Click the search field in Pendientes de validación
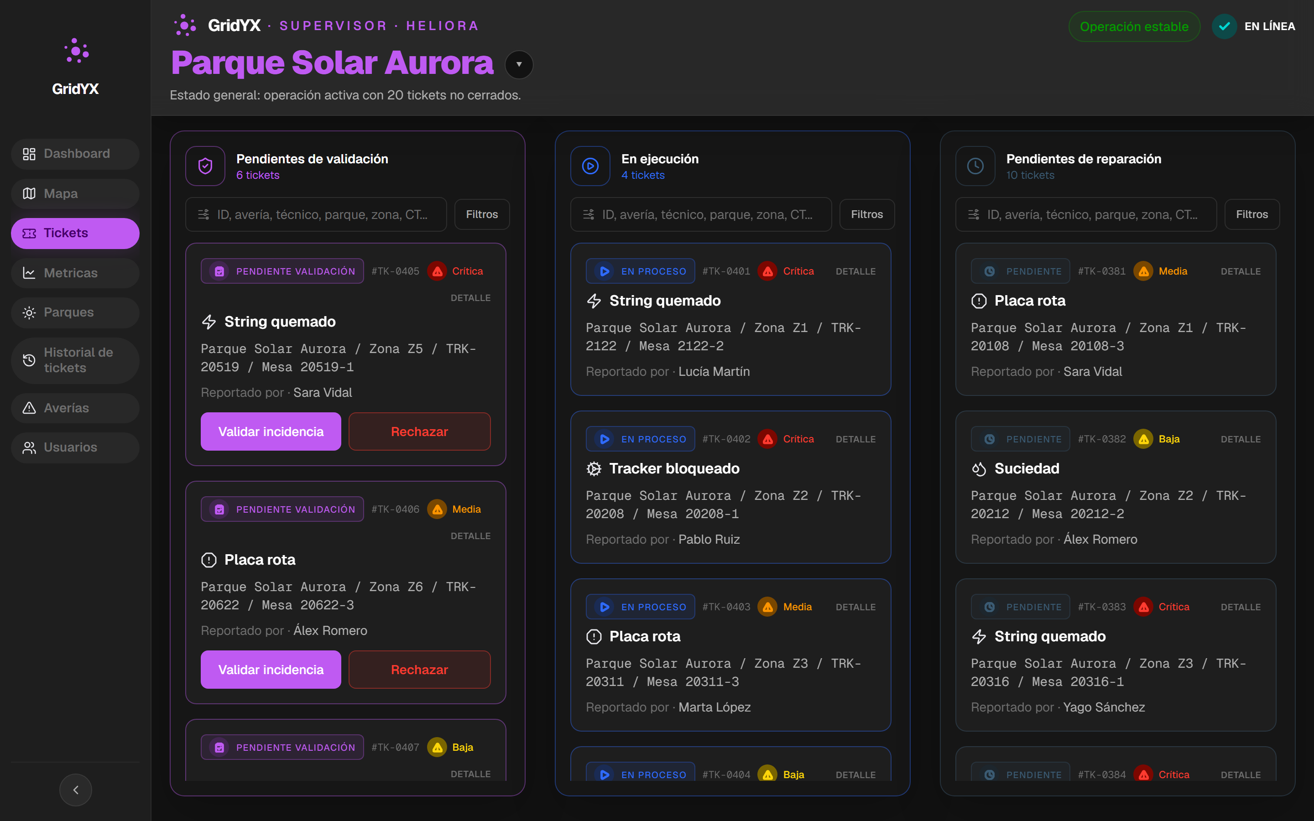This screenshot has height=821, width=1314. tap(316, 214)
